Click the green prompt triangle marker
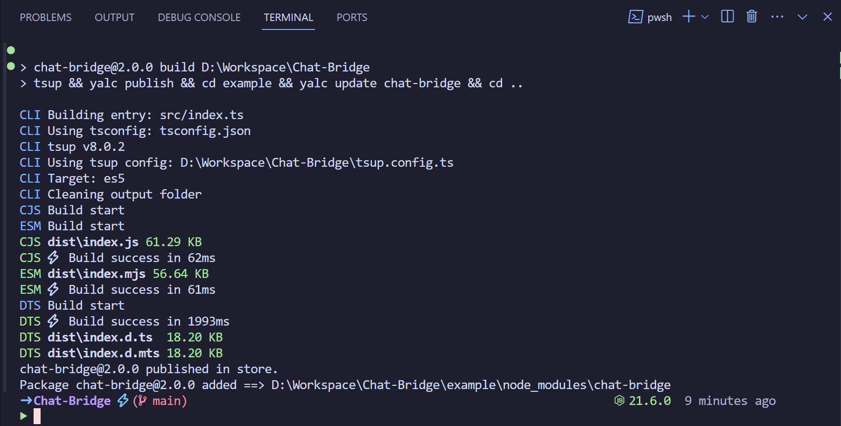This screenshot has width=841, height=426. coord(24,416)
